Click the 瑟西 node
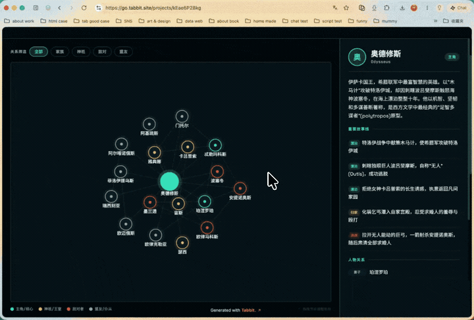 (182, 242)
